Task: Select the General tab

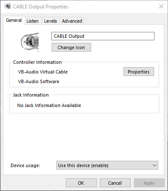Action: point(14,20)
